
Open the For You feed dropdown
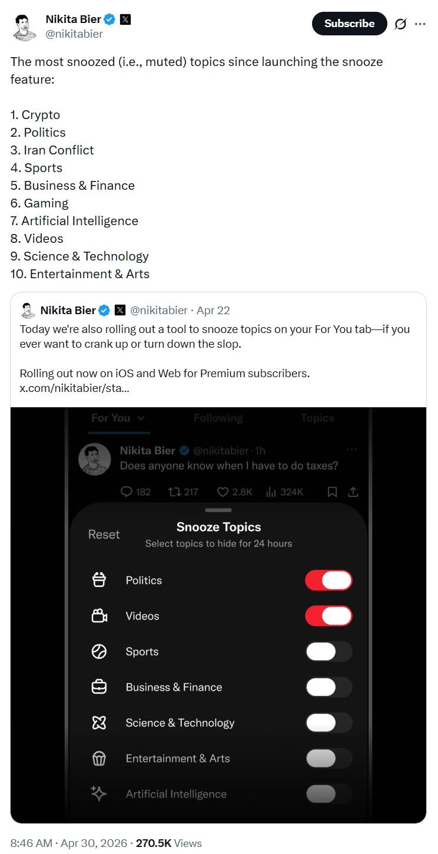(117, 418)
